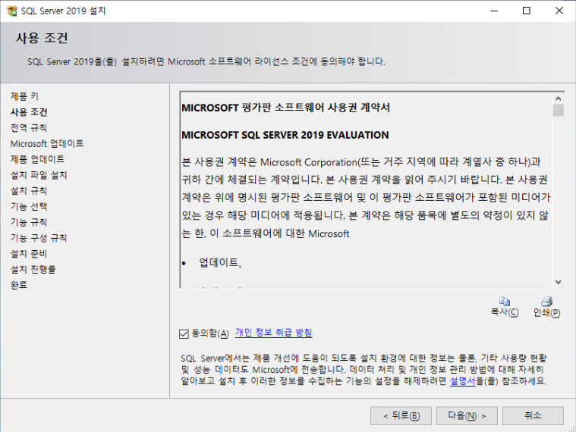Open the 설명서 documentation link
This screenshot has width=576, height=432.
pyautogui.click(x=462, y=381)
